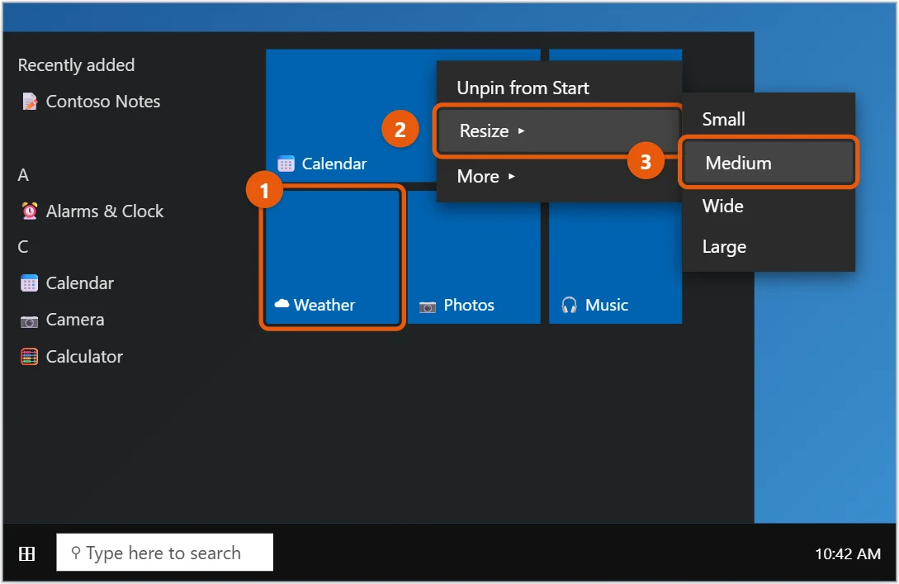Click the calendar icon on Calendar tile

(286, 164)
